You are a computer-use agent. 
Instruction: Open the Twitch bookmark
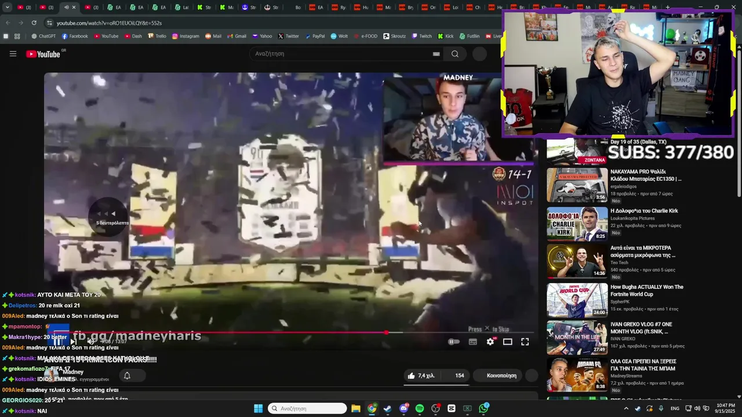[x=422, y=36]
